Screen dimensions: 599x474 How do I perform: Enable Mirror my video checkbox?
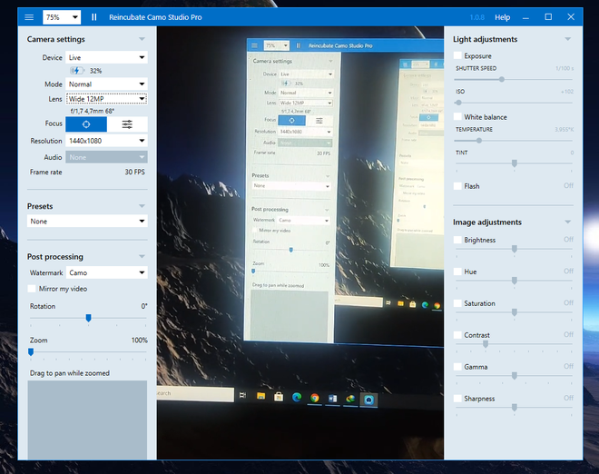click(32, 289)
